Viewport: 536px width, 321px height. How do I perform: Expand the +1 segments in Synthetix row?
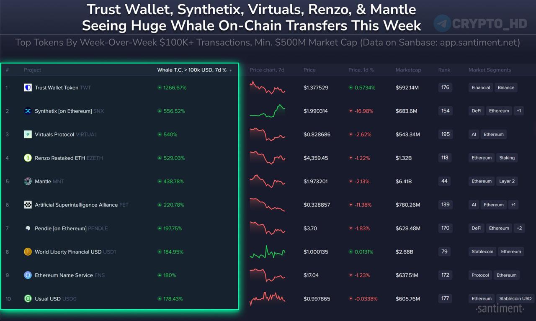[x=518, y=111]
